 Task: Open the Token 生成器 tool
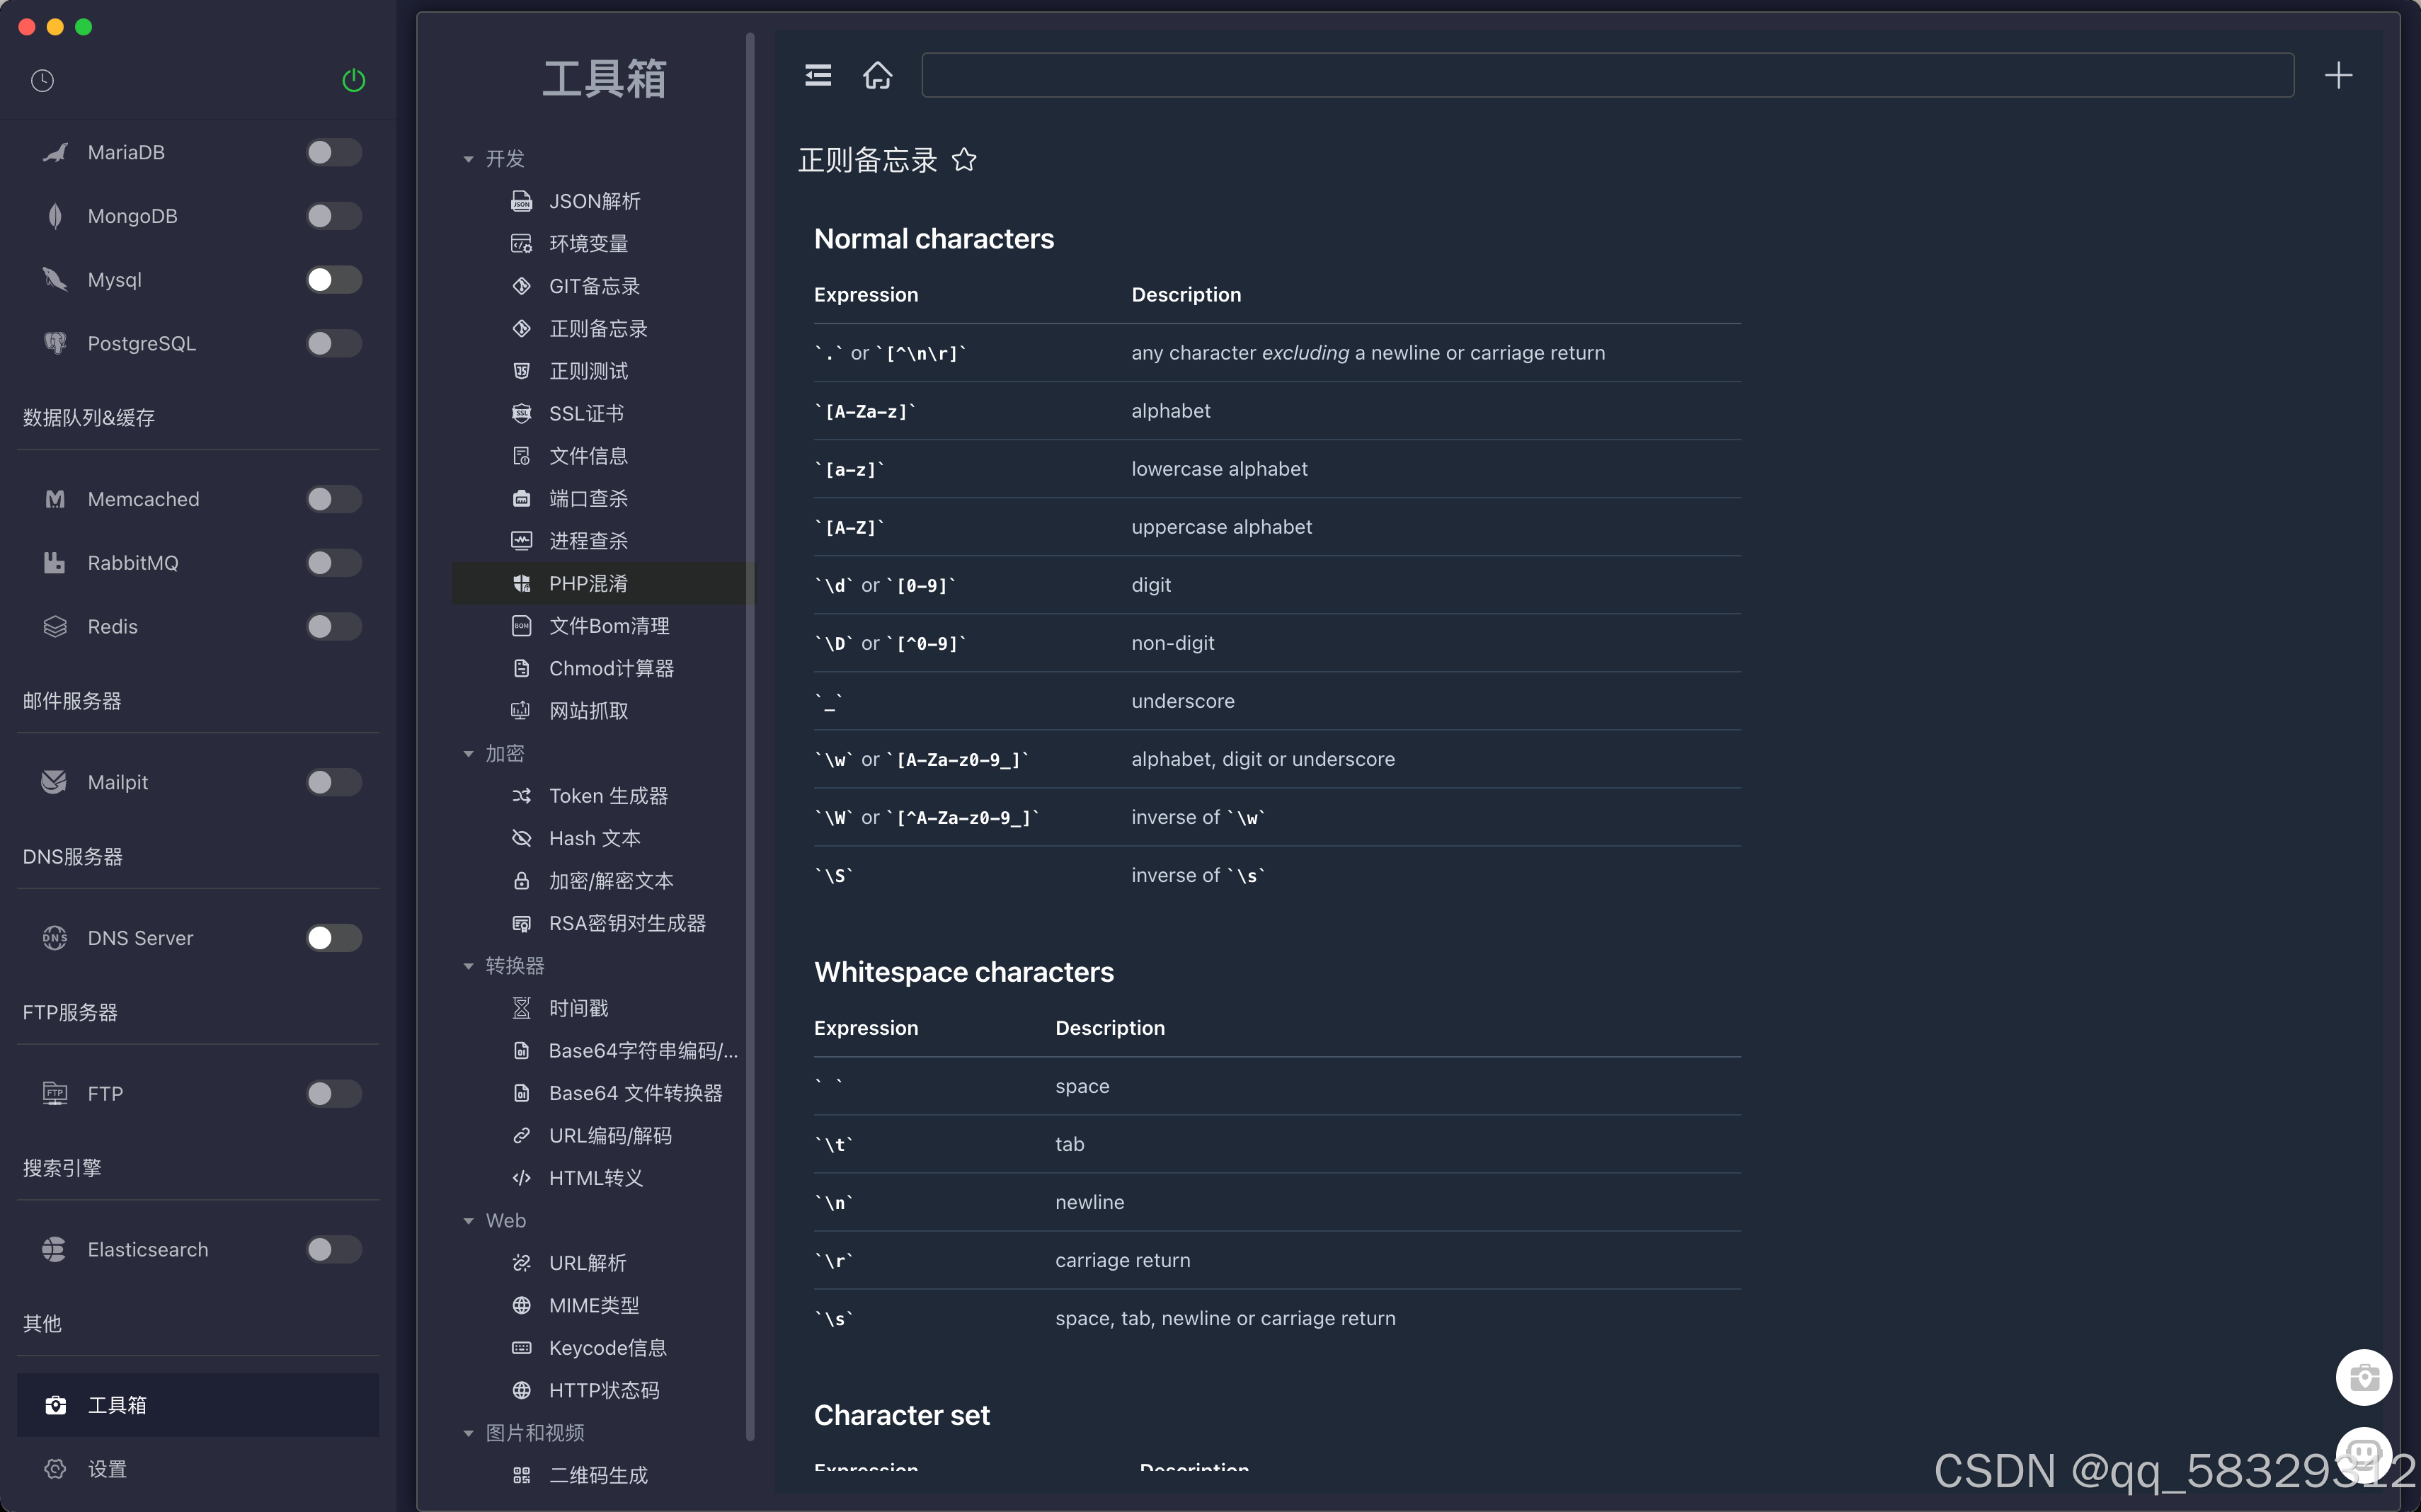pyautogui.click(x=608, y=796)
